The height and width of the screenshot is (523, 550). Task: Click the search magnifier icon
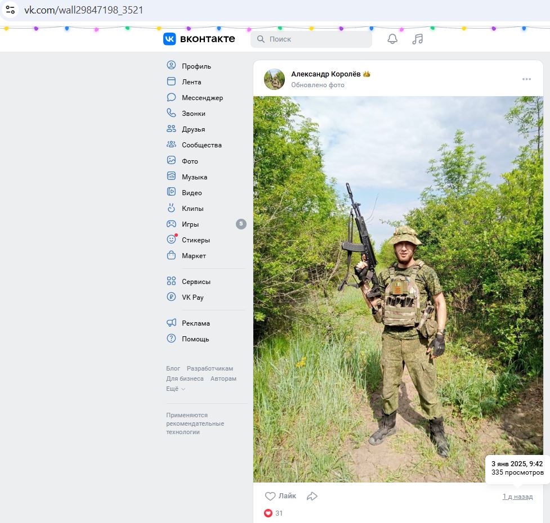click(x=261, y=39)
